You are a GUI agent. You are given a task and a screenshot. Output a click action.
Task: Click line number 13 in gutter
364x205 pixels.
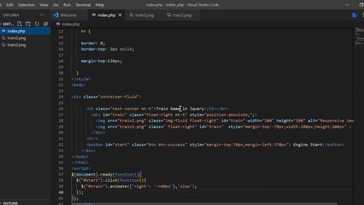[61, 31]
